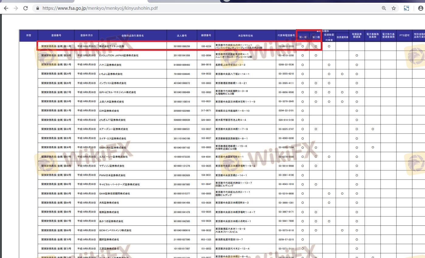Click the browser forward arrow
This screenshot has height=258, width=425.
(x=16, y=8)
